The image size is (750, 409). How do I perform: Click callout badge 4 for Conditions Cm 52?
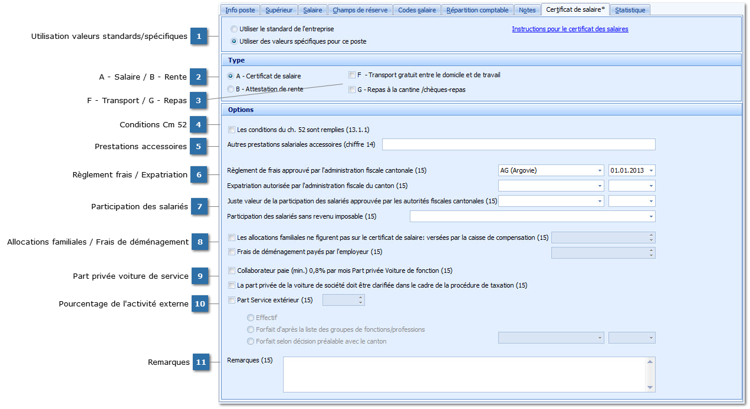[199, 125]
